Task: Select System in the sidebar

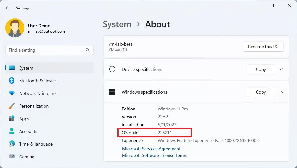Action: click(x=50, y=68)
